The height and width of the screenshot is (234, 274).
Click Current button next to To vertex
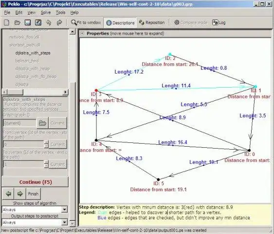(x=57, y=164)
